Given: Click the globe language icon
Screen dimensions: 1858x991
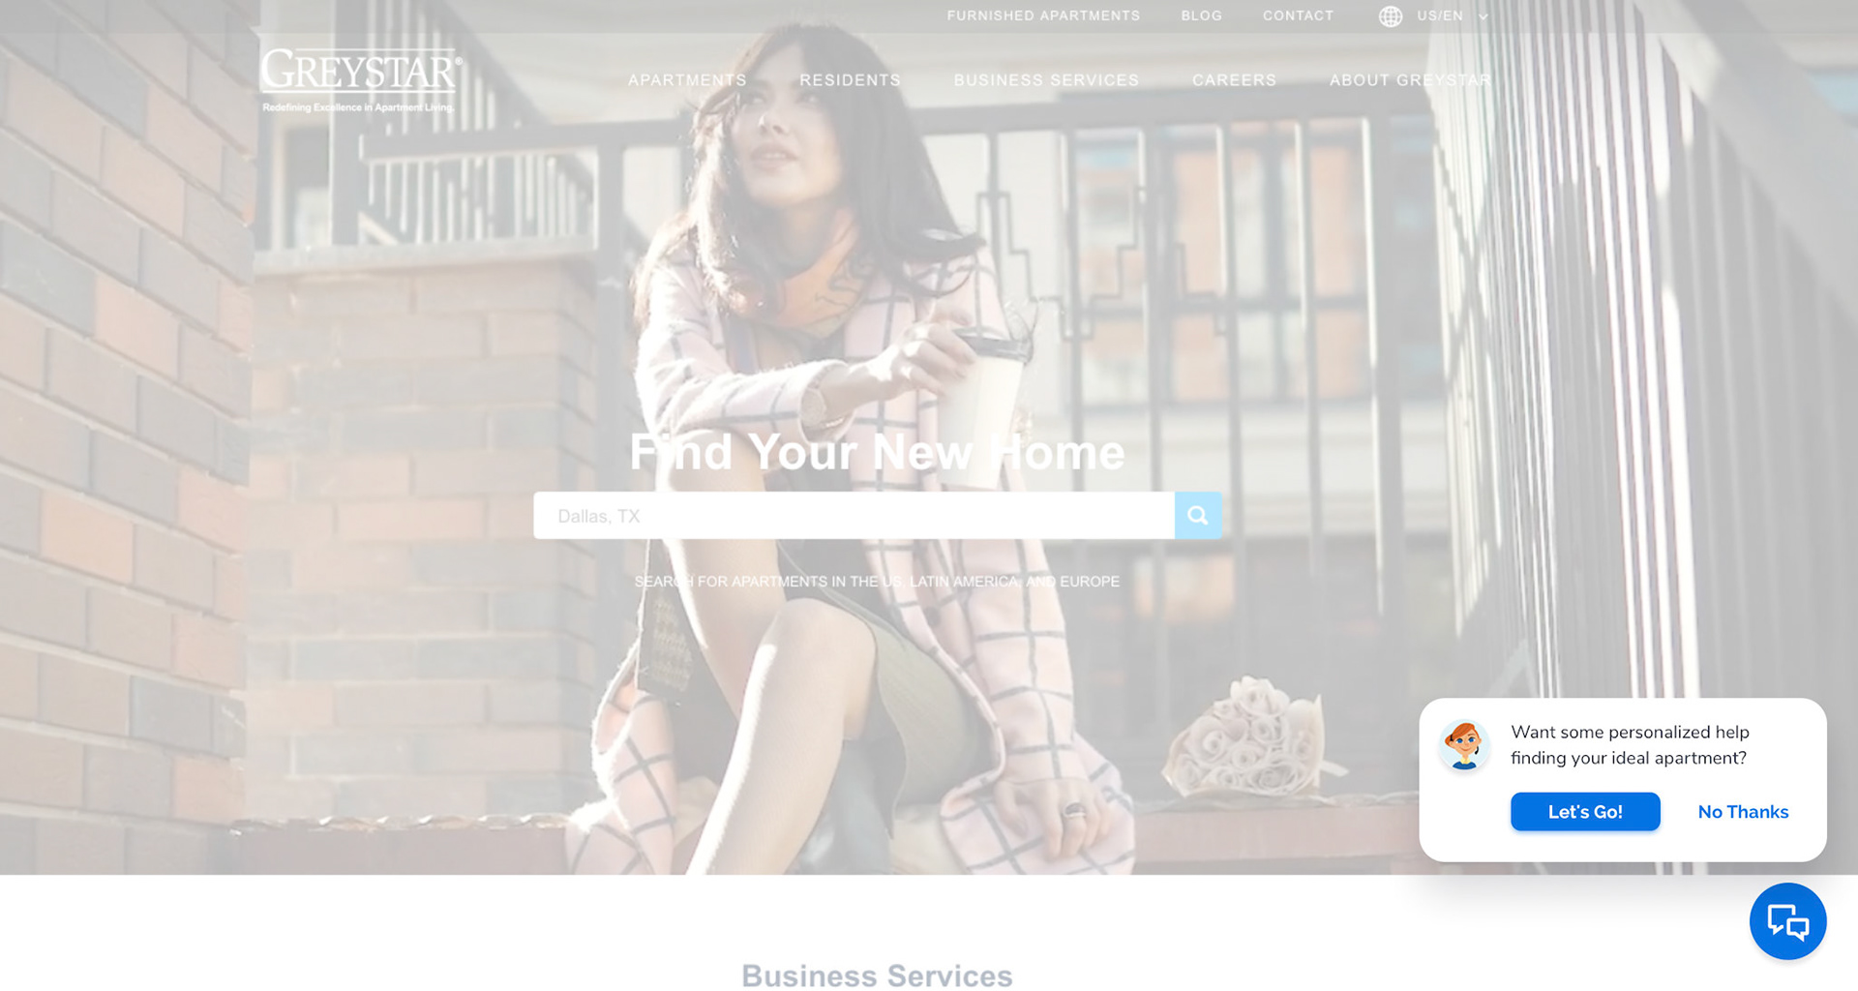Looking at the screenshot, I should click(x=1391, y=16).
